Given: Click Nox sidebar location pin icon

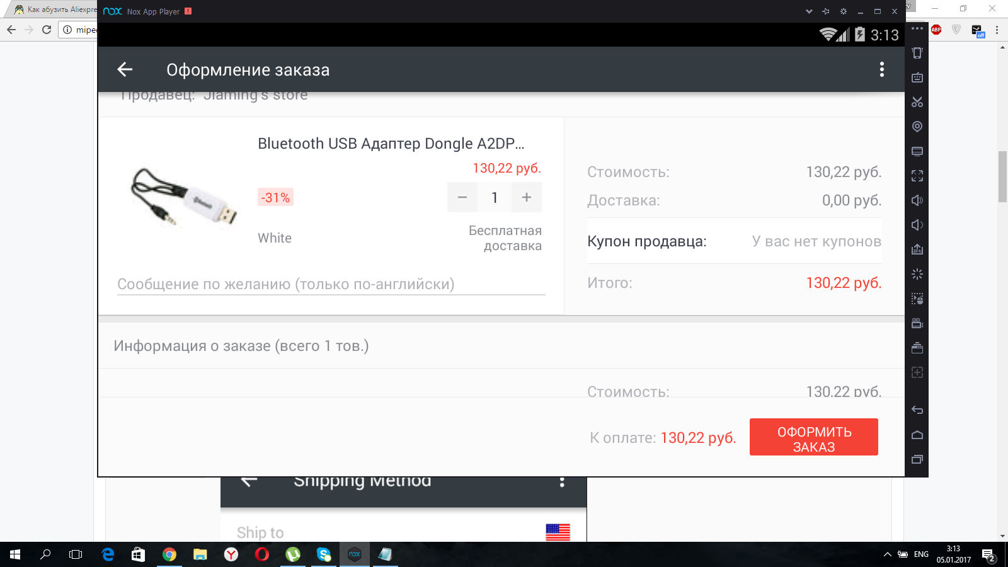Looking at the screenshot, I should click(917, 127).
